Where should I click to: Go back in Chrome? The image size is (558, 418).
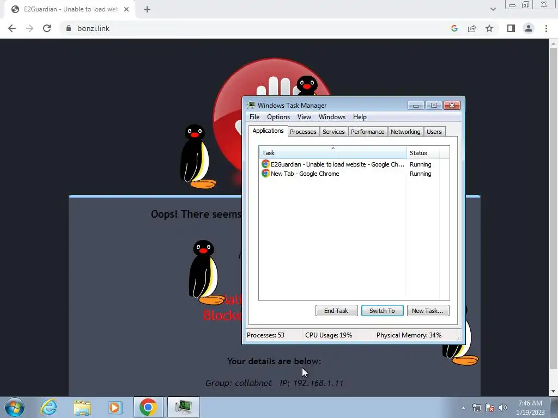tap(12, 28)
